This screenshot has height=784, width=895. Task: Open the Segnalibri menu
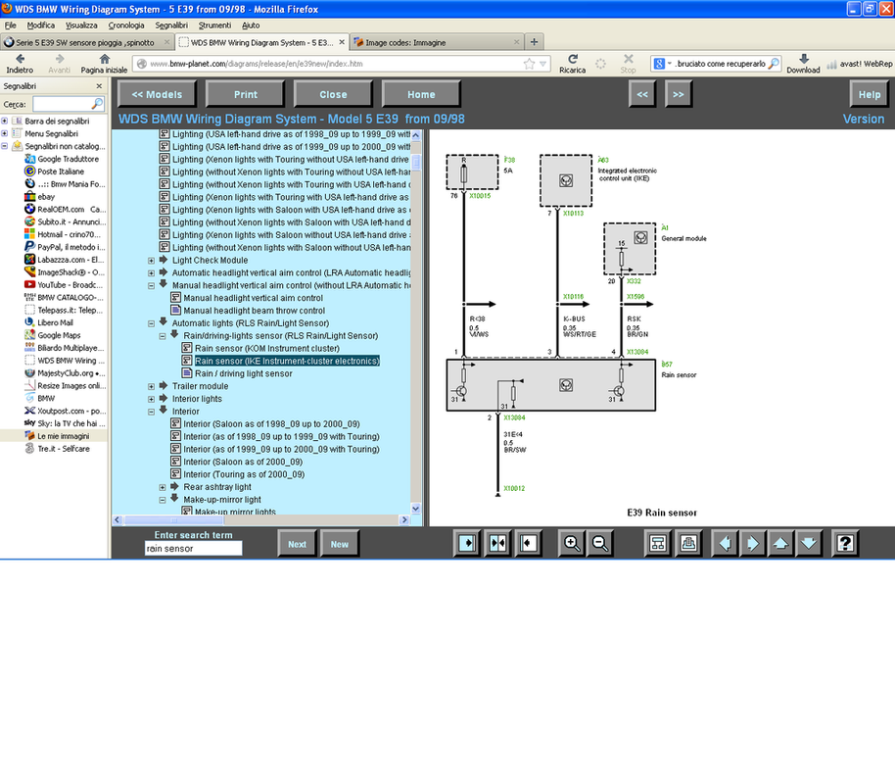(171, 25)
